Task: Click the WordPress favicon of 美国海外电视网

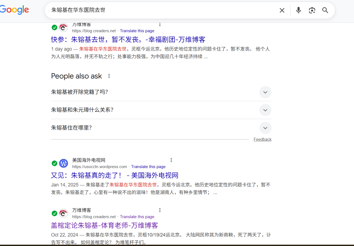Action: [64, 163]
